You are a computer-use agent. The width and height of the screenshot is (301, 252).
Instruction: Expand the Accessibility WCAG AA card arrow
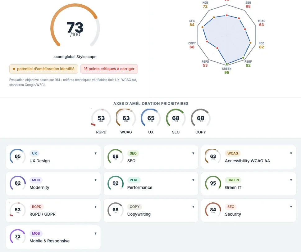click(x=291, y=154)
